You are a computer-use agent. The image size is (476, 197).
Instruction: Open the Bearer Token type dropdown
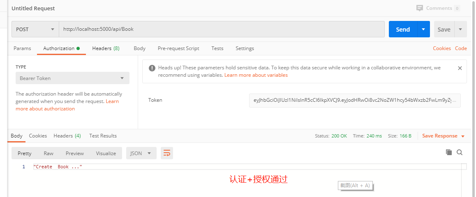pyautogui.click(x=73, y=78)
